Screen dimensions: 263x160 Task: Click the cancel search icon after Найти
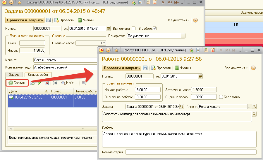[84, 83]
